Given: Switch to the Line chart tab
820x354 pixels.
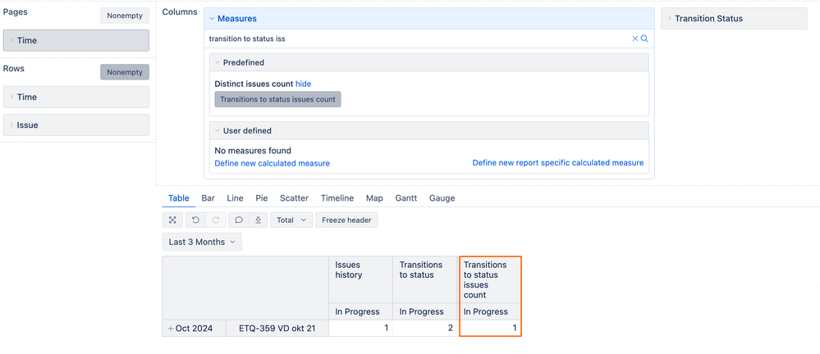Looking at the screenshot, I should coord(235,198).
